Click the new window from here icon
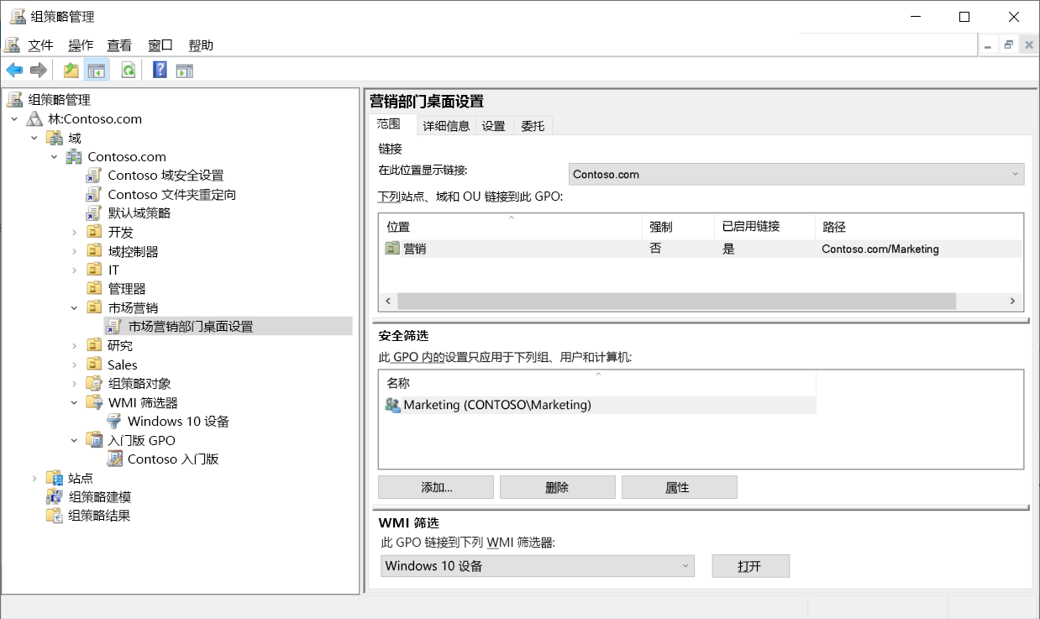Screen dimensions: 1040x619 (184, 70)
